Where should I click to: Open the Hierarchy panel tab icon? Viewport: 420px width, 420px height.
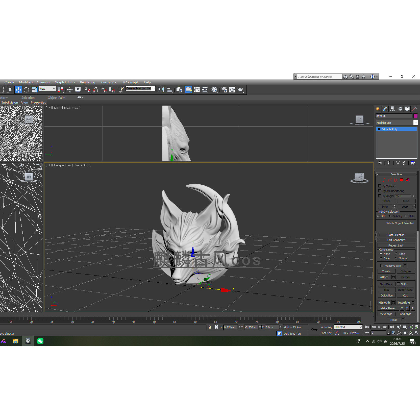392,109
